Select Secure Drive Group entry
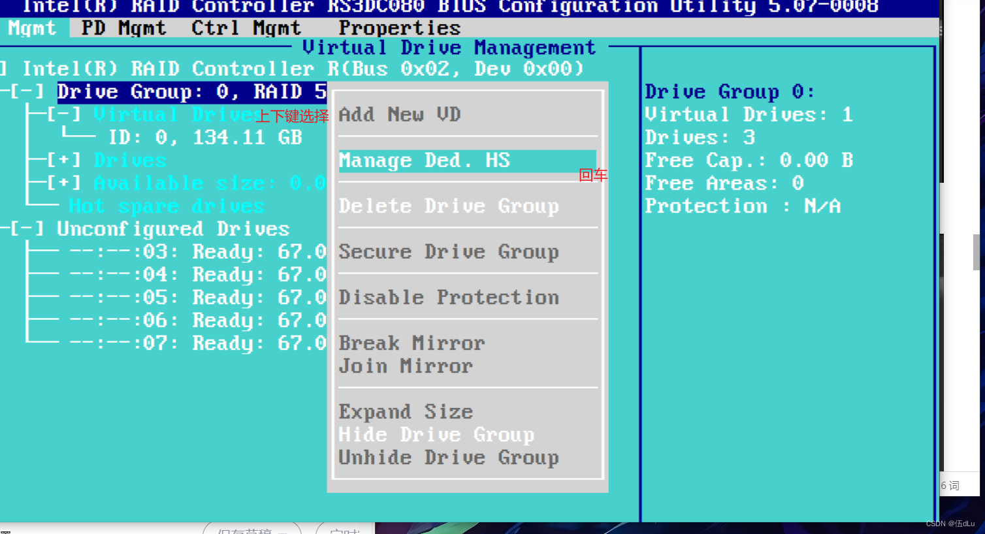Screen dimensions: 985x534 click(449, 252)
